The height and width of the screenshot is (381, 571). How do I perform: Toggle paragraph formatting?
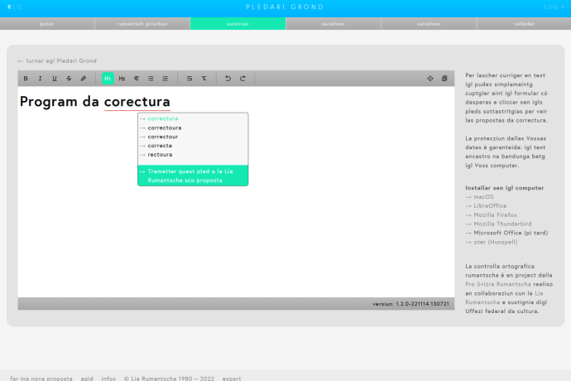point(136,79)
